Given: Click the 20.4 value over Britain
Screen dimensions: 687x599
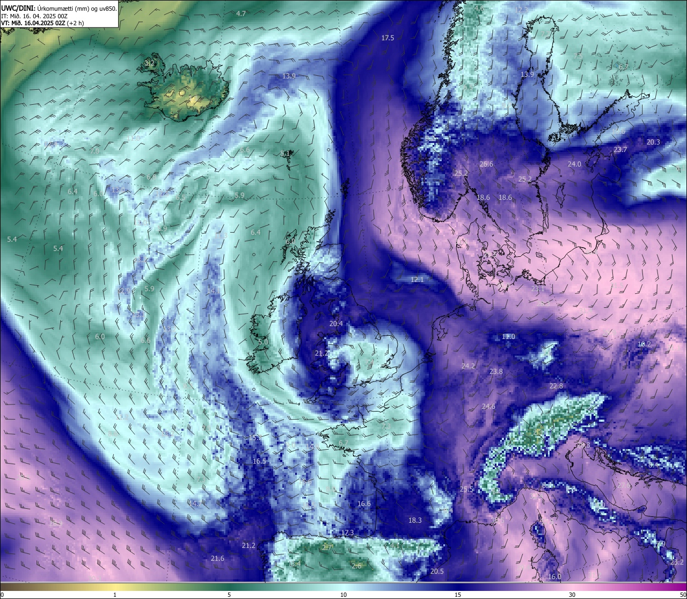Looking at the screenshot, I should (336, 323).
